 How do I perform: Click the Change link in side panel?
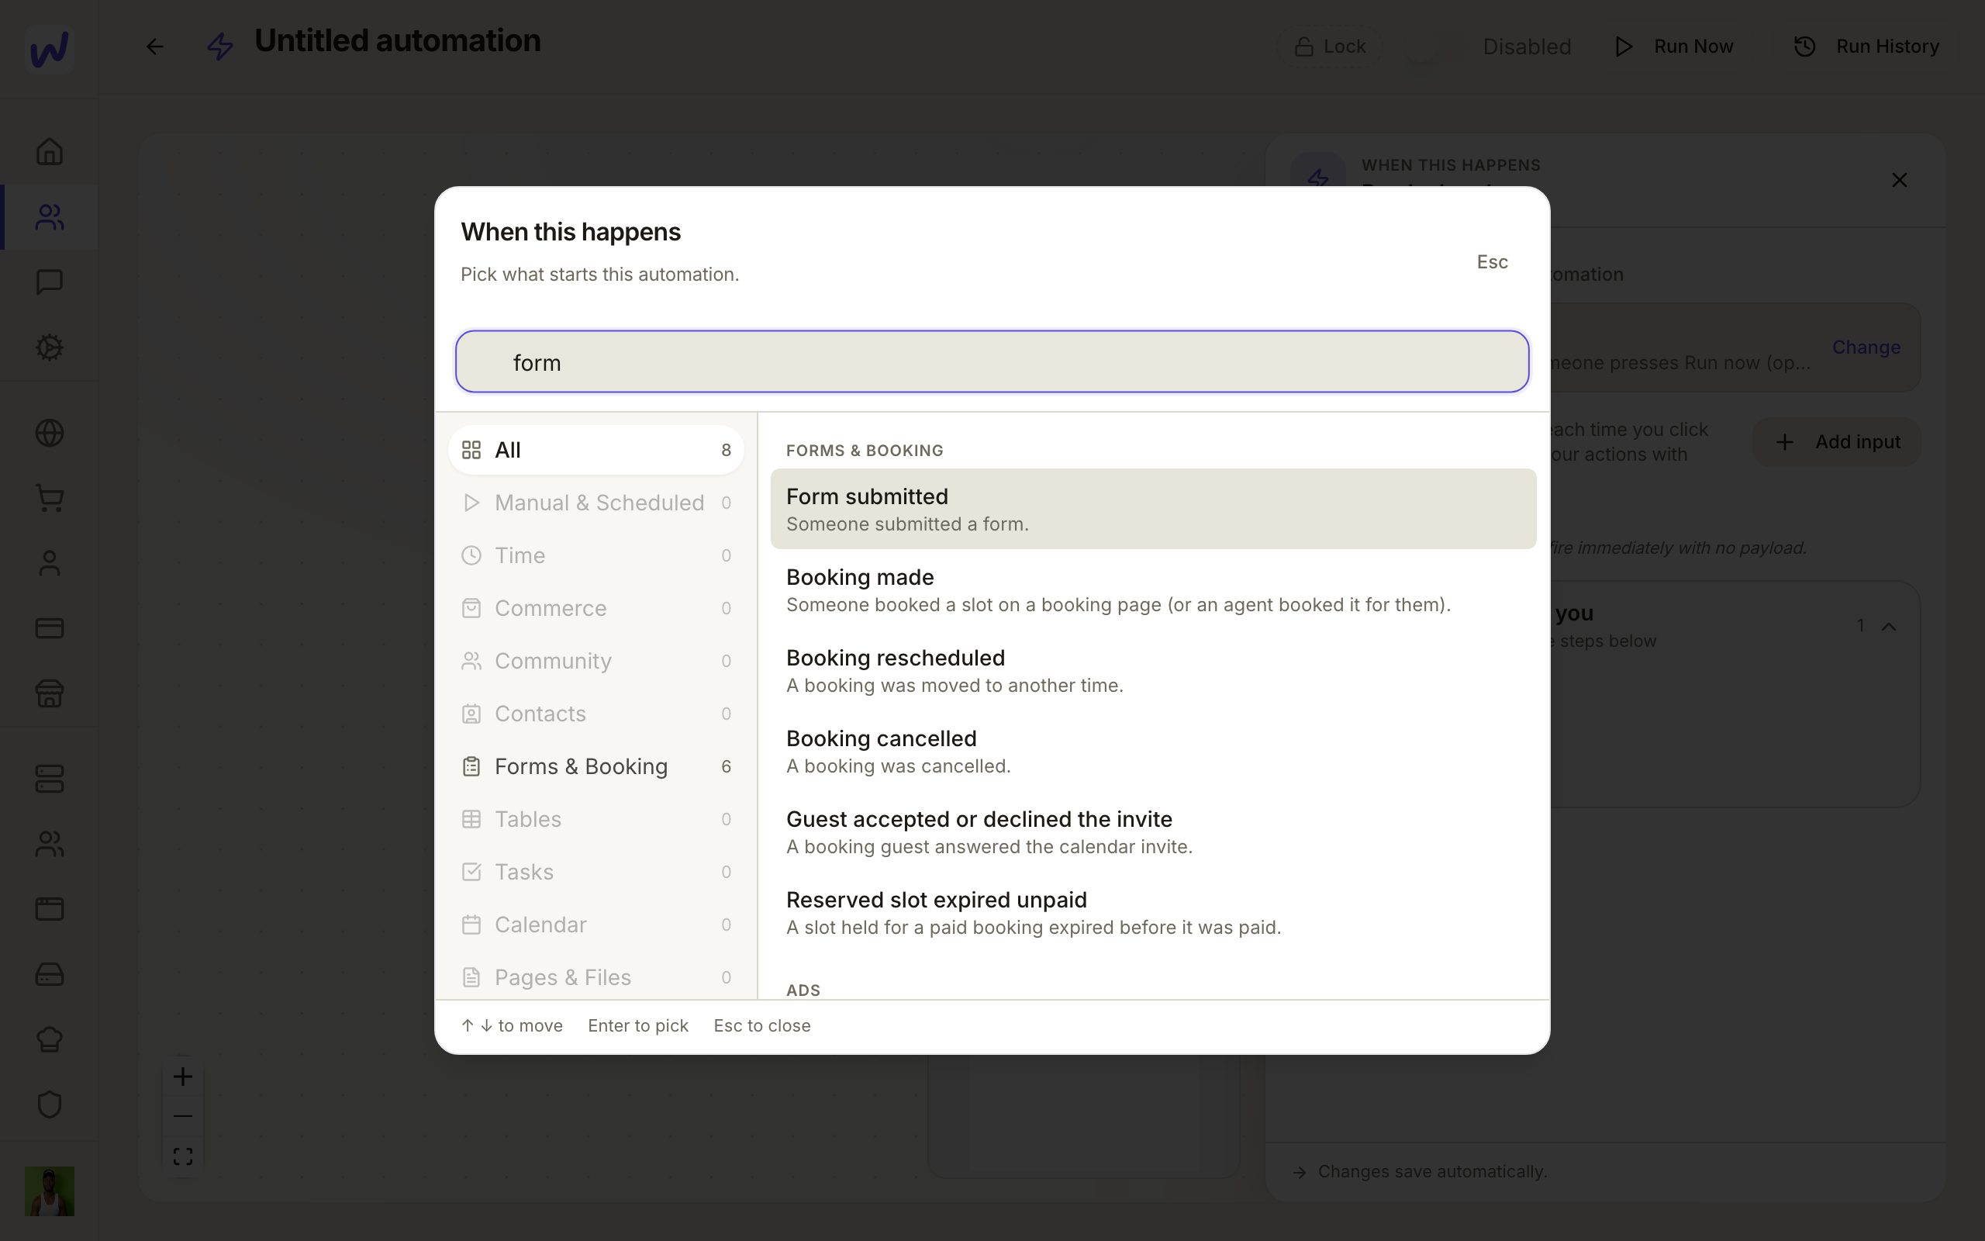pos(1866,347)
